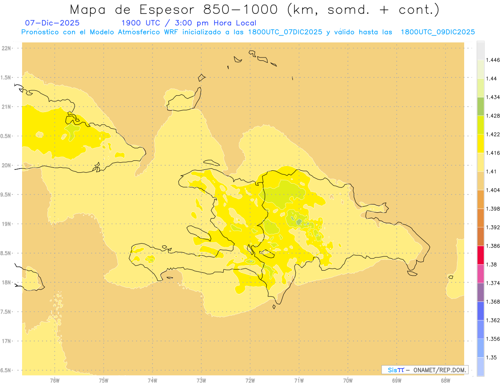Click the longitude label '75W'
The height and width of the screenshot is (386, 500).
(x=104, y=381)
